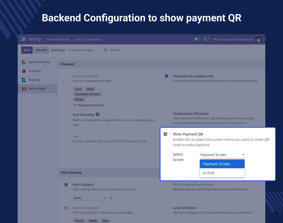Click the Cash payment method tag
Screen dimensions: 283x223
[x=78, y=89]
